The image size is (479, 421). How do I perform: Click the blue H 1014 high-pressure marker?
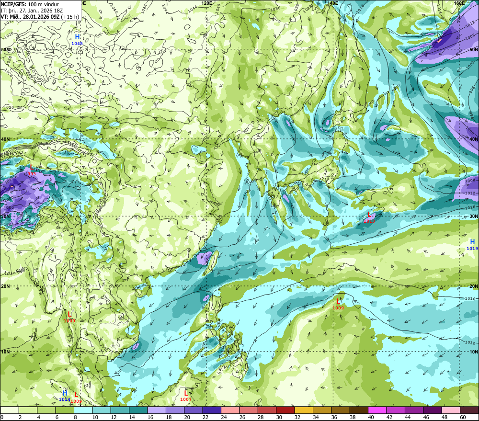point(65,395)
